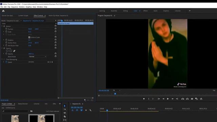Viewport: 217px width, 122px height.
Task: Open the Blend Mode Normal dropdown
Action: tap(37, 57)
